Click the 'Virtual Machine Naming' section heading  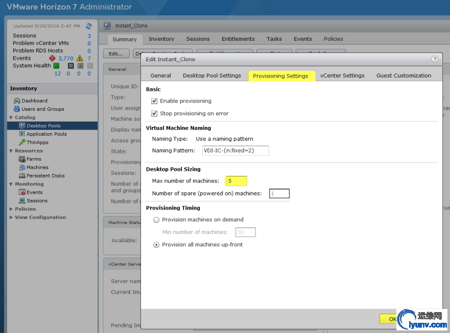178,128
